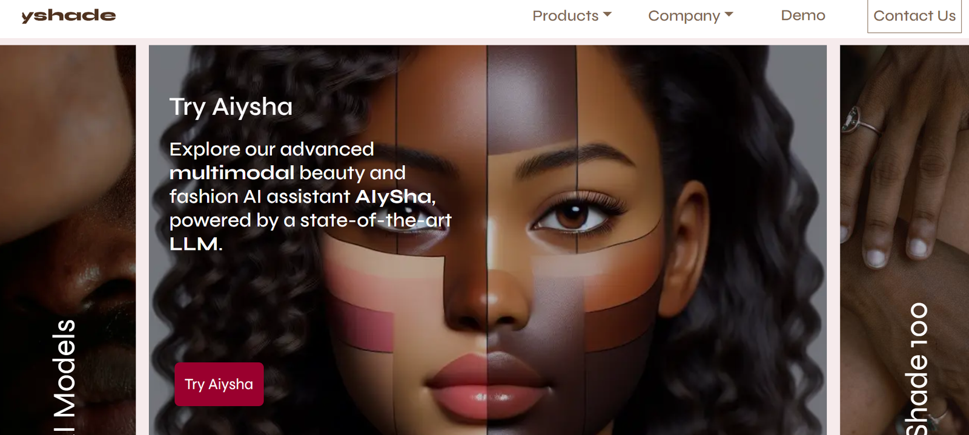Click the center slide face image
Image resolution: width=969 pixels, height=435 pixels.
[488, 240]
